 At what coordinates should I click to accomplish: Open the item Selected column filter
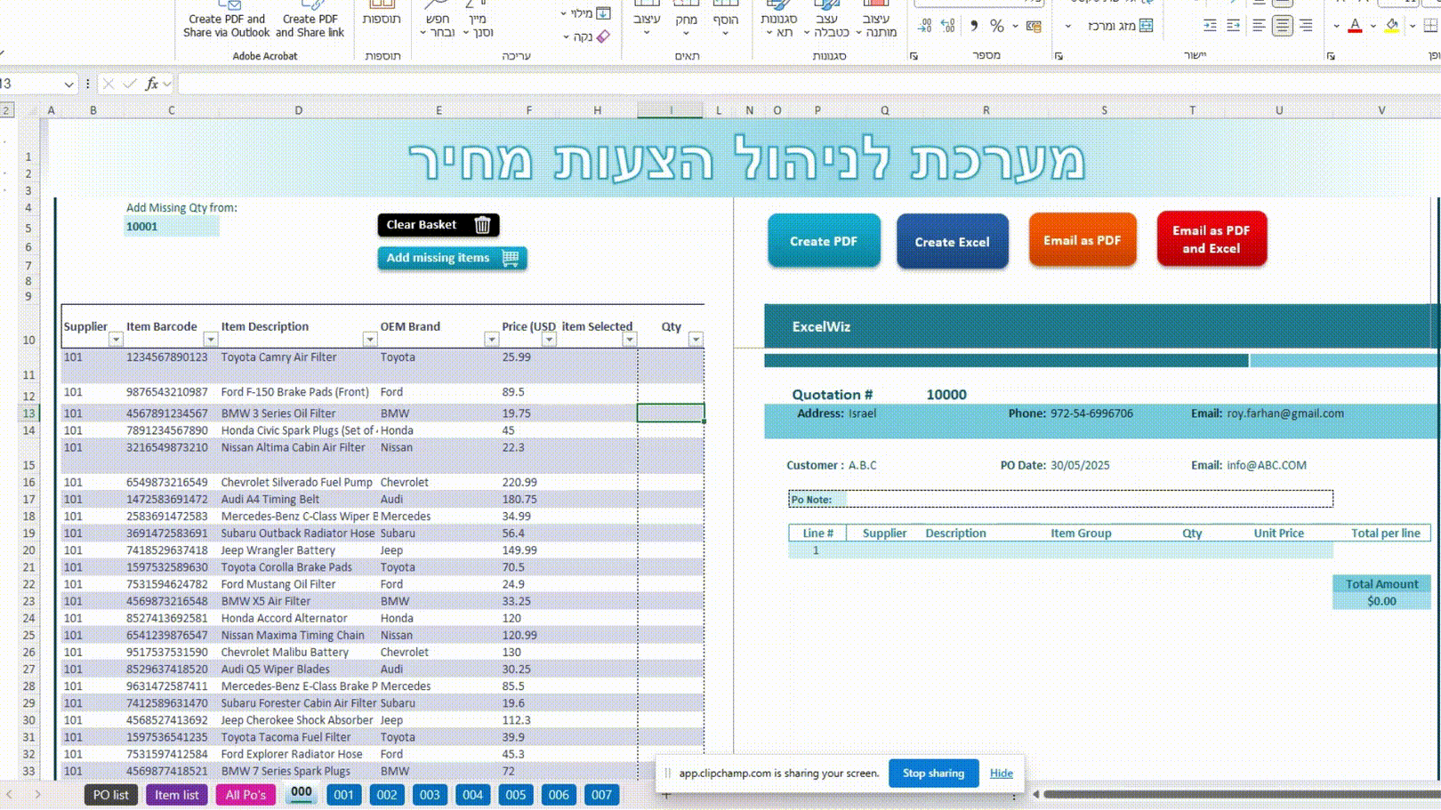point(630,340)
